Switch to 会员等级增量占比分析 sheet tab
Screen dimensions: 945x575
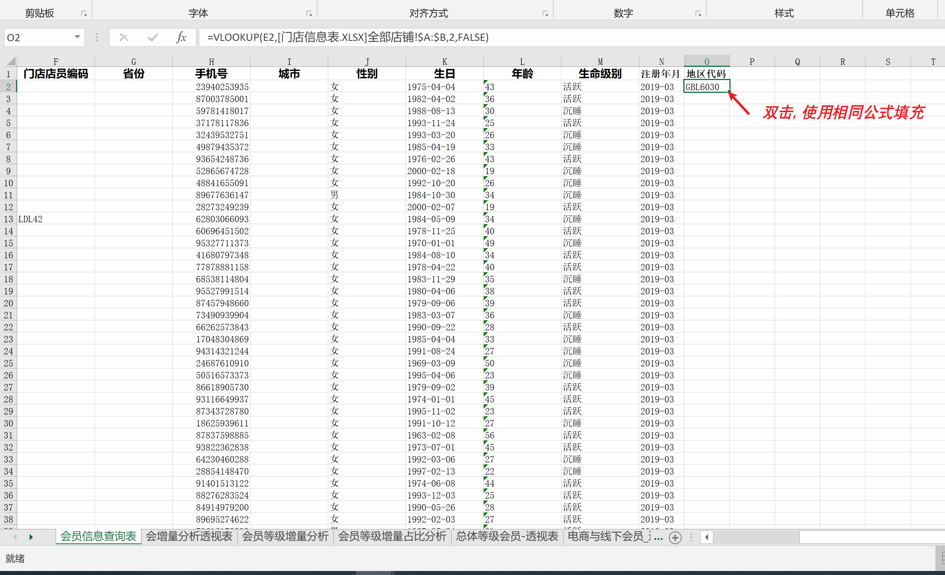[392, 536]
